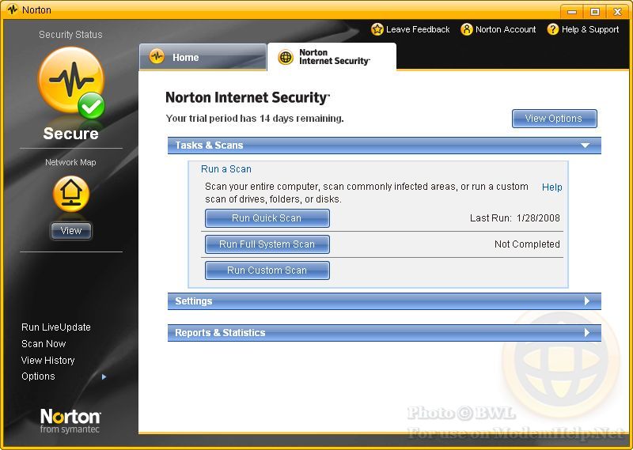Click the Last Run: 1/28/2008 text
This screenshot has width=633, height=450.
click(x=515, y=218)
